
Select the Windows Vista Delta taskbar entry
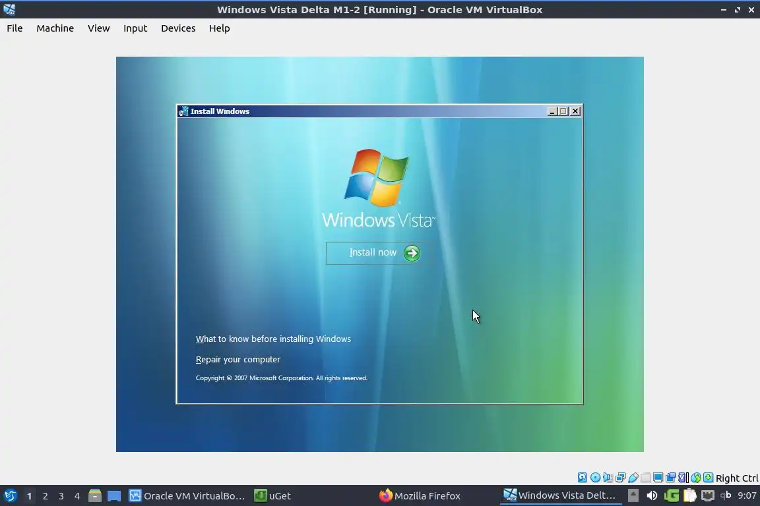(560, 495)
